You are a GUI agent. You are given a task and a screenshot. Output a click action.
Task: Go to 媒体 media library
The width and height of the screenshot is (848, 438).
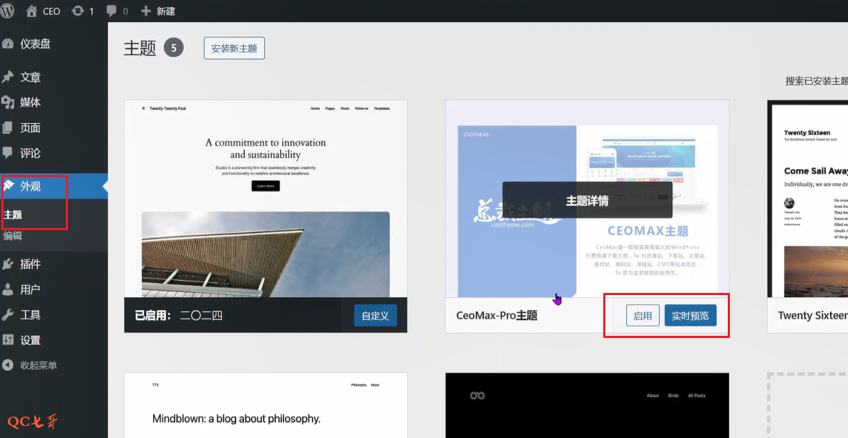point(30,102)
